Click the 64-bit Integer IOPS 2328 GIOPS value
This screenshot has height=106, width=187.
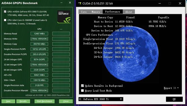tap(39, 70)
